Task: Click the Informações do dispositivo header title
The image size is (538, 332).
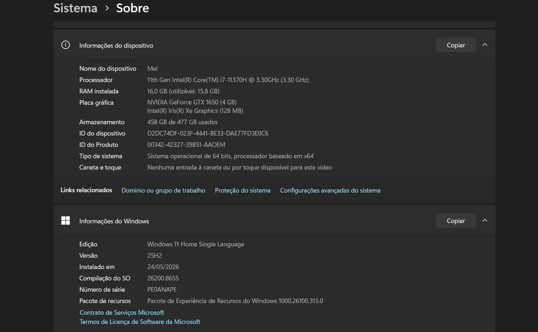Action: [x=116, y=45]
